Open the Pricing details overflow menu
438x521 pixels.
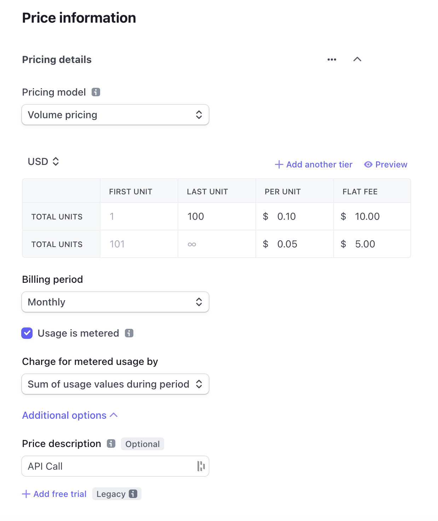click(x=332, y=59)
